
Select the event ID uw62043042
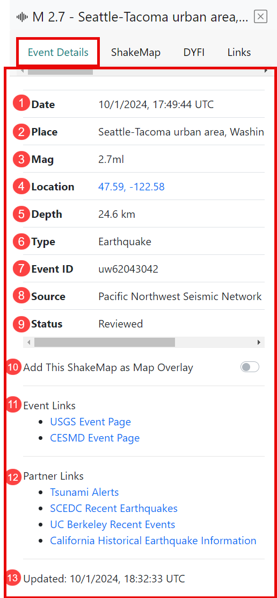pyautogui.click(x=128, y=269)
